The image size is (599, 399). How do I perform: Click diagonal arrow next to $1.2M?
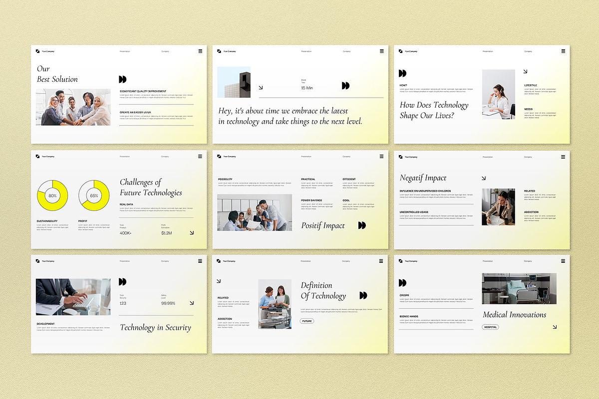tap(192, 232)
